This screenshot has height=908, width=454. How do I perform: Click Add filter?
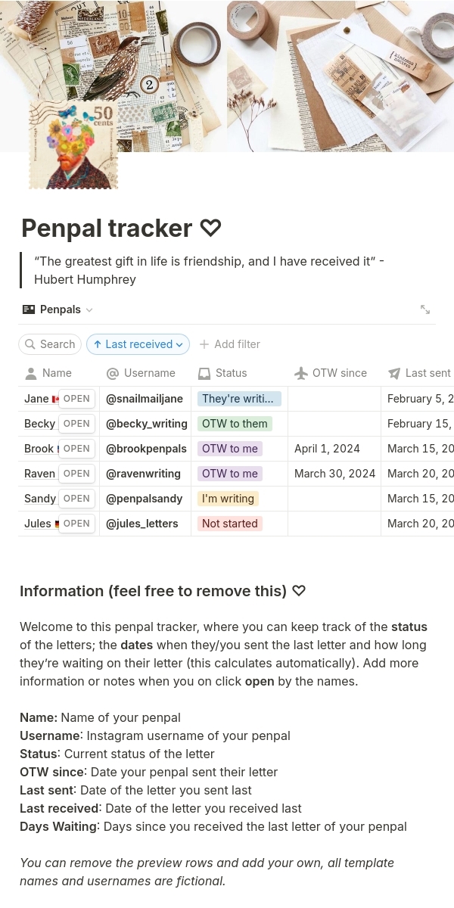tap(229, 344)
